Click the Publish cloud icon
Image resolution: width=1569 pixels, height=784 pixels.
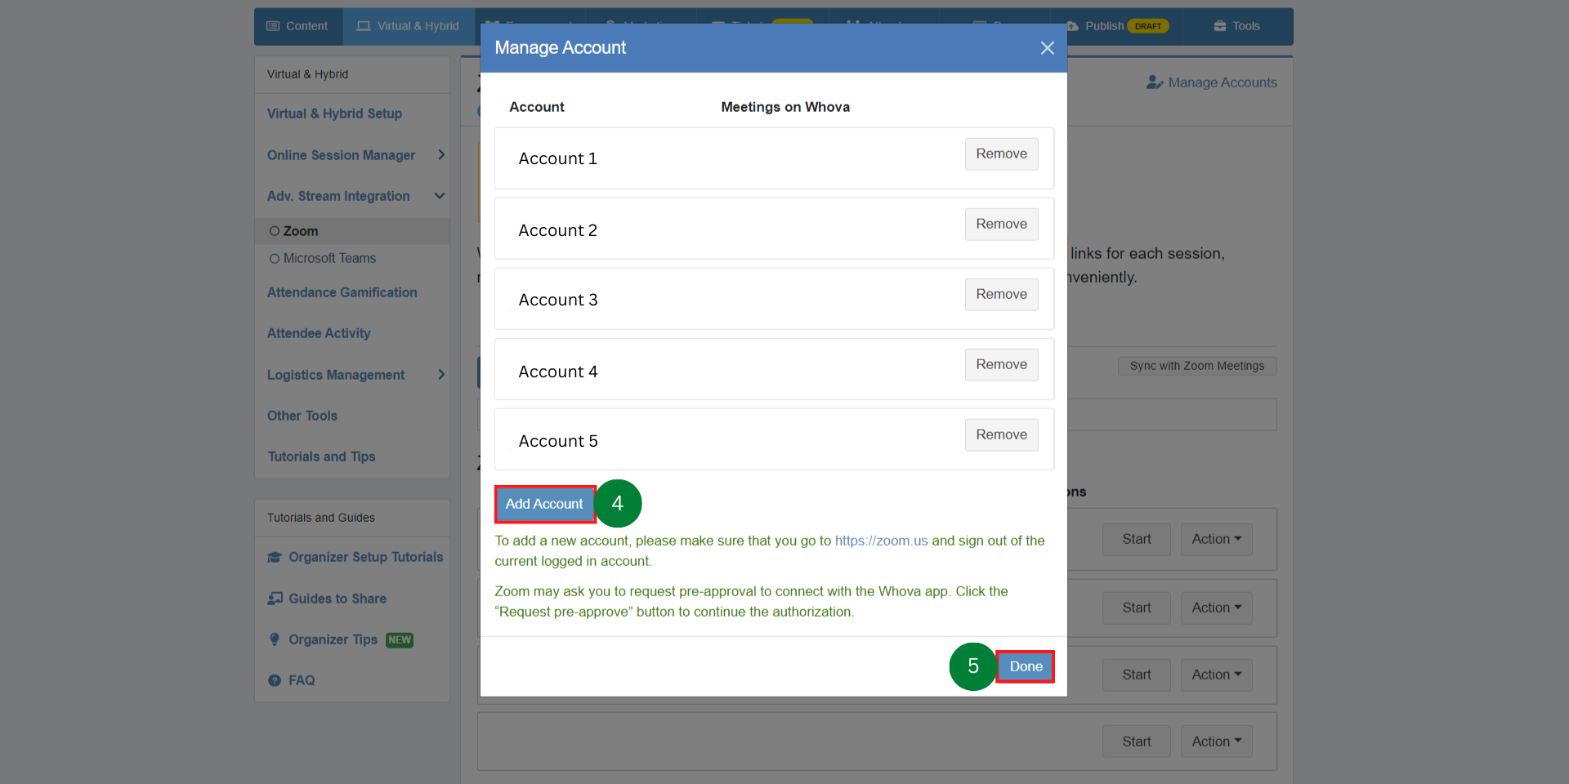click(1072, 26)
